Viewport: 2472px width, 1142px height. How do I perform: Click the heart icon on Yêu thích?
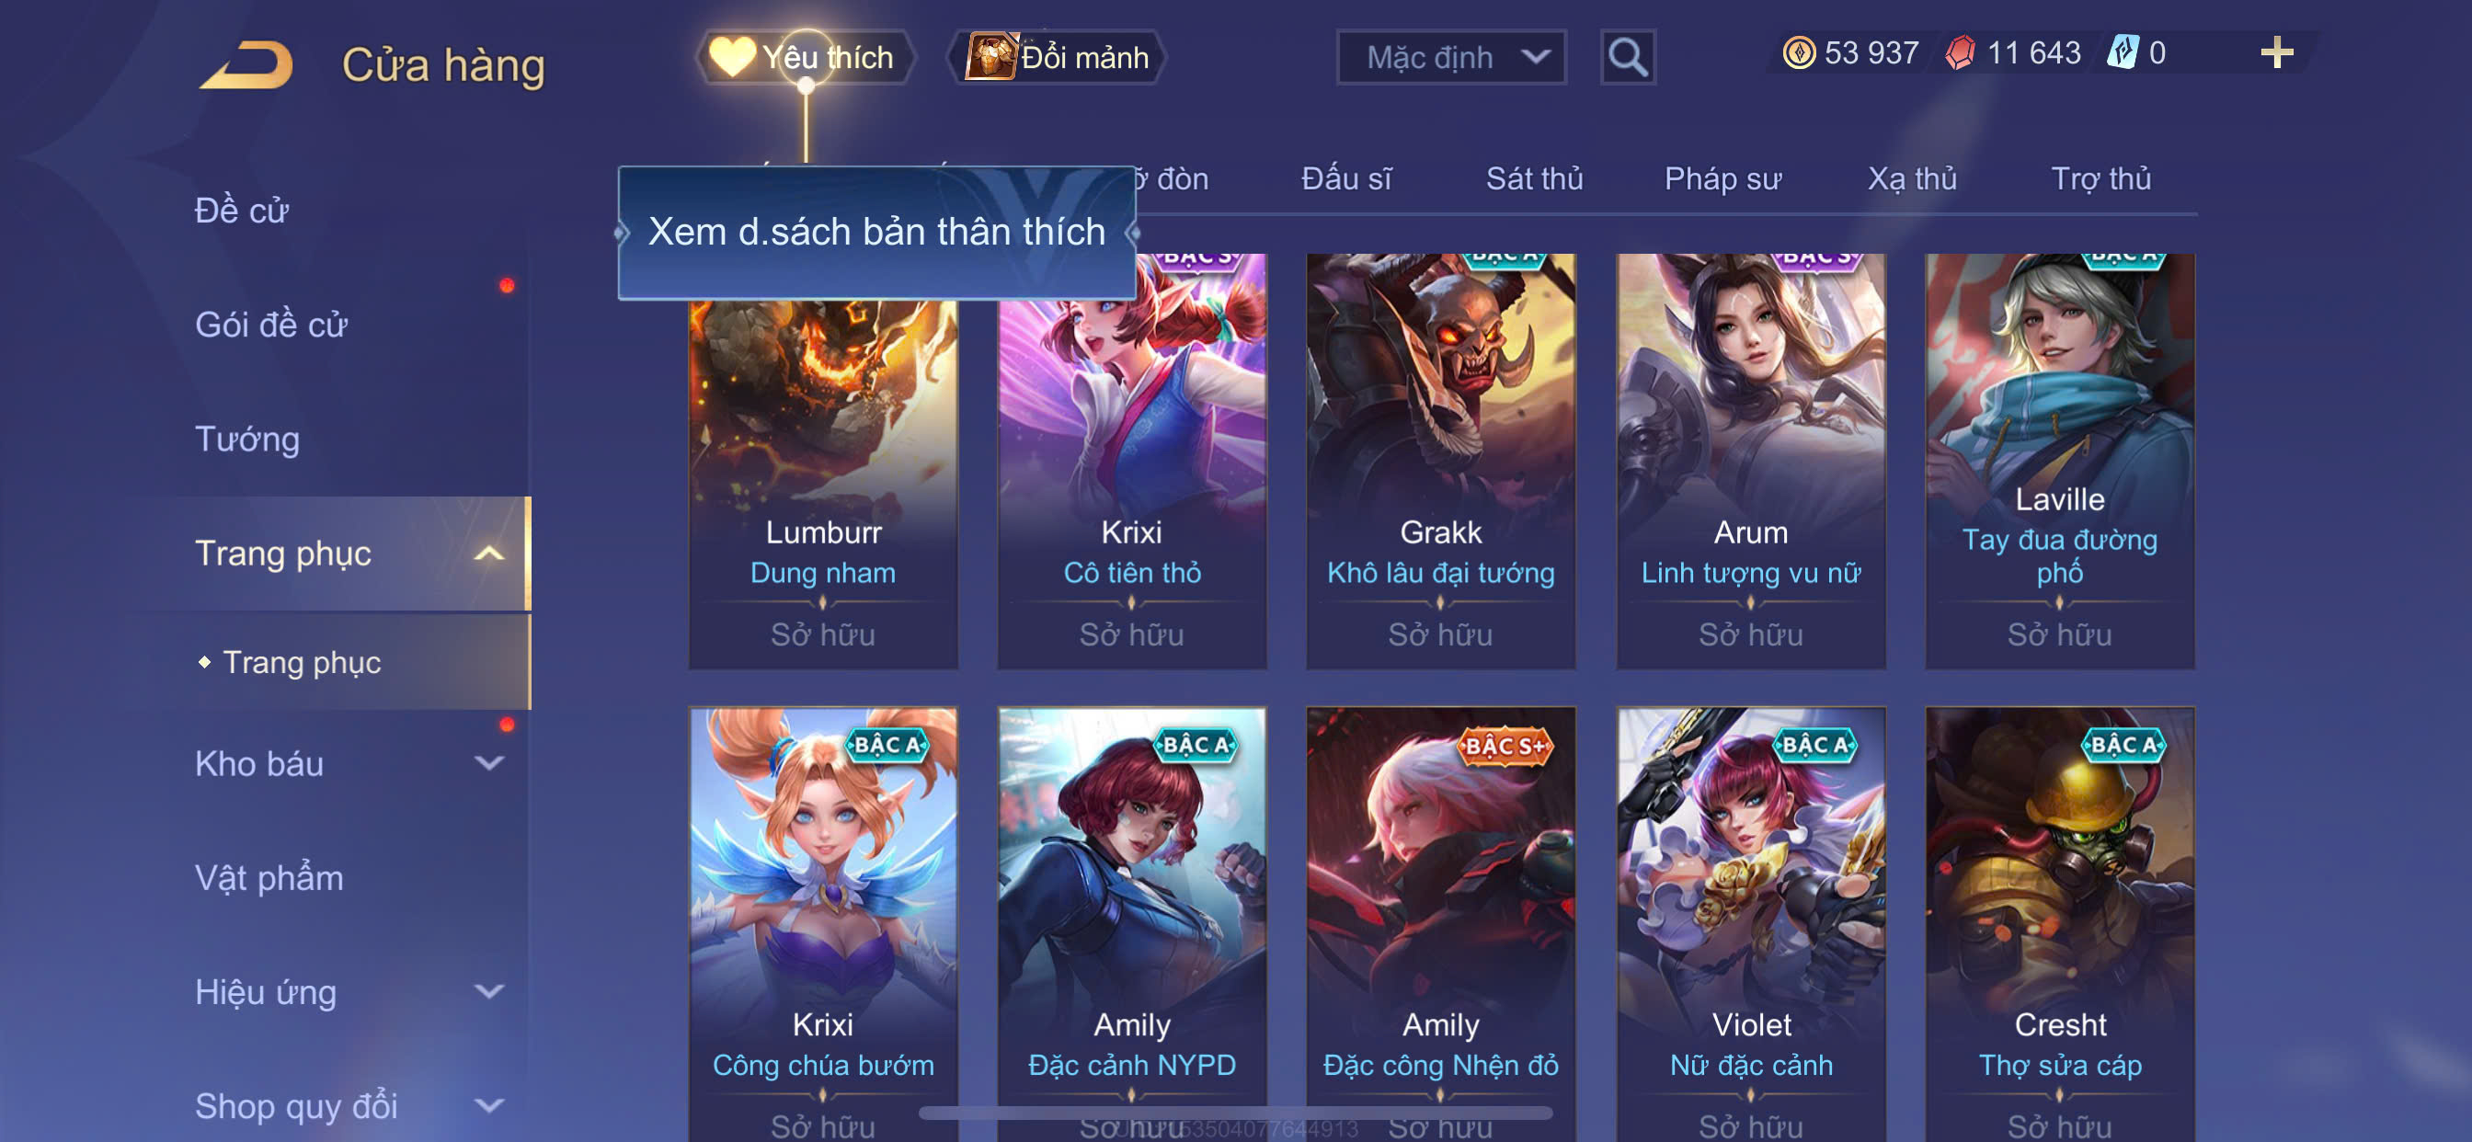coord(732,57)
